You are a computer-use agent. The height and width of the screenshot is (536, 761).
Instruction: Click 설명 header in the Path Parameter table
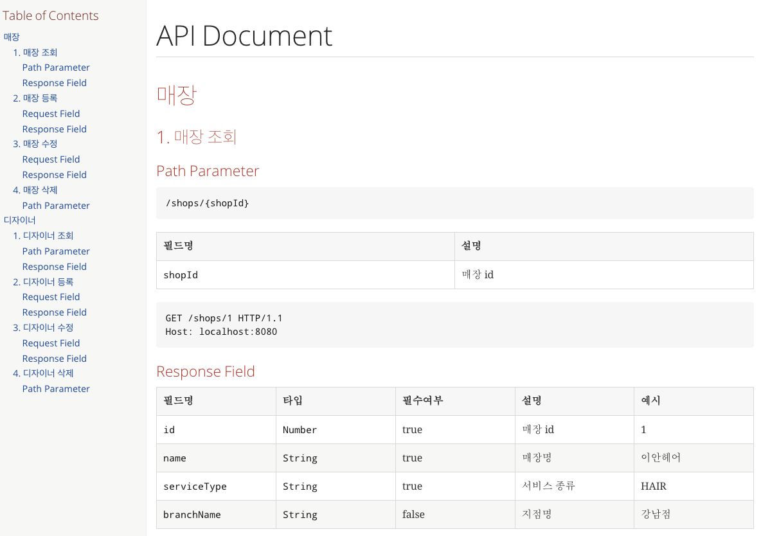[604, 246]
